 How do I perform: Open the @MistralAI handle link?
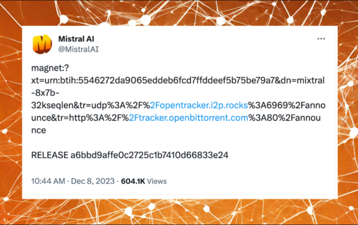click(78, 49)
